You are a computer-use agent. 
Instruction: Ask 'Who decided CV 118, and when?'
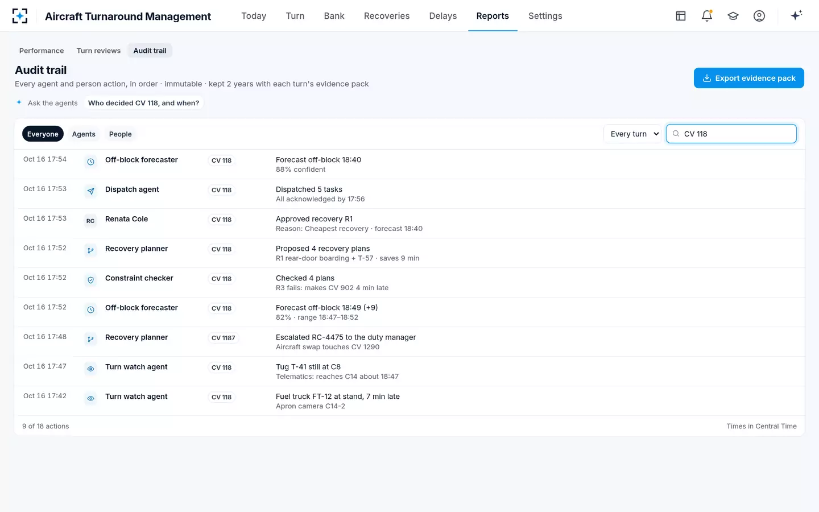point(144,103)
